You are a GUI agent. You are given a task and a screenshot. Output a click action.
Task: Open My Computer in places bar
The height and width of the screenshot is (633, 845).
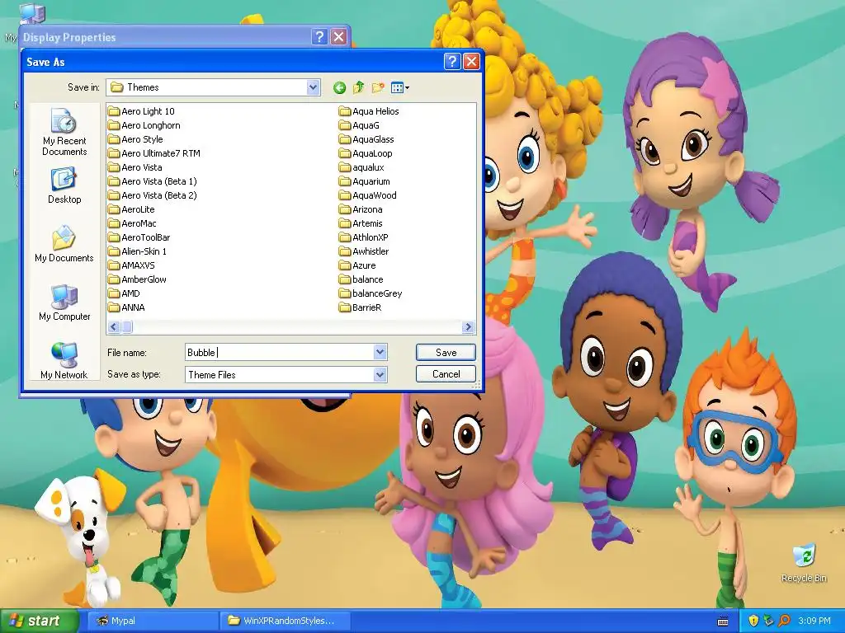tap(64, 302)
